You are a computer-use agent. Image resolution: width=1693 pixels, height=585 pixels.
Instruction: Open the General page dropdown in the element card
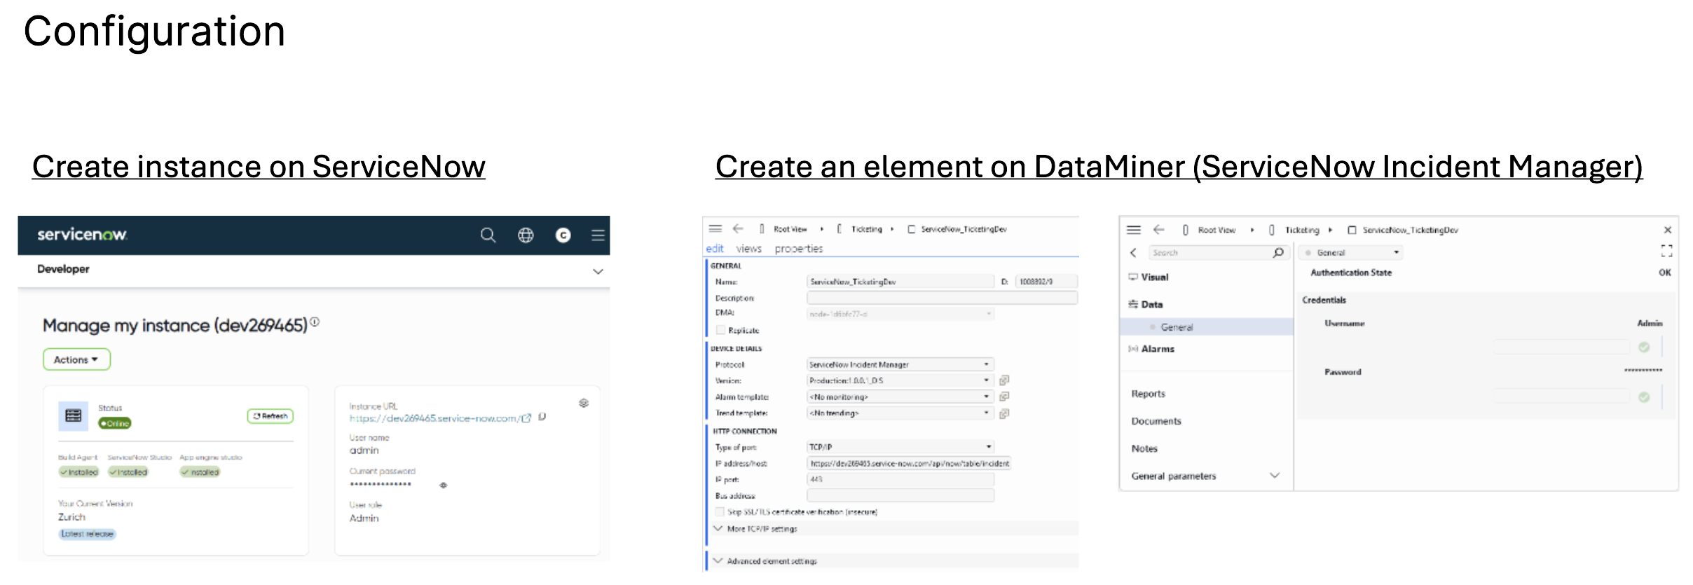pos(1352,252)
